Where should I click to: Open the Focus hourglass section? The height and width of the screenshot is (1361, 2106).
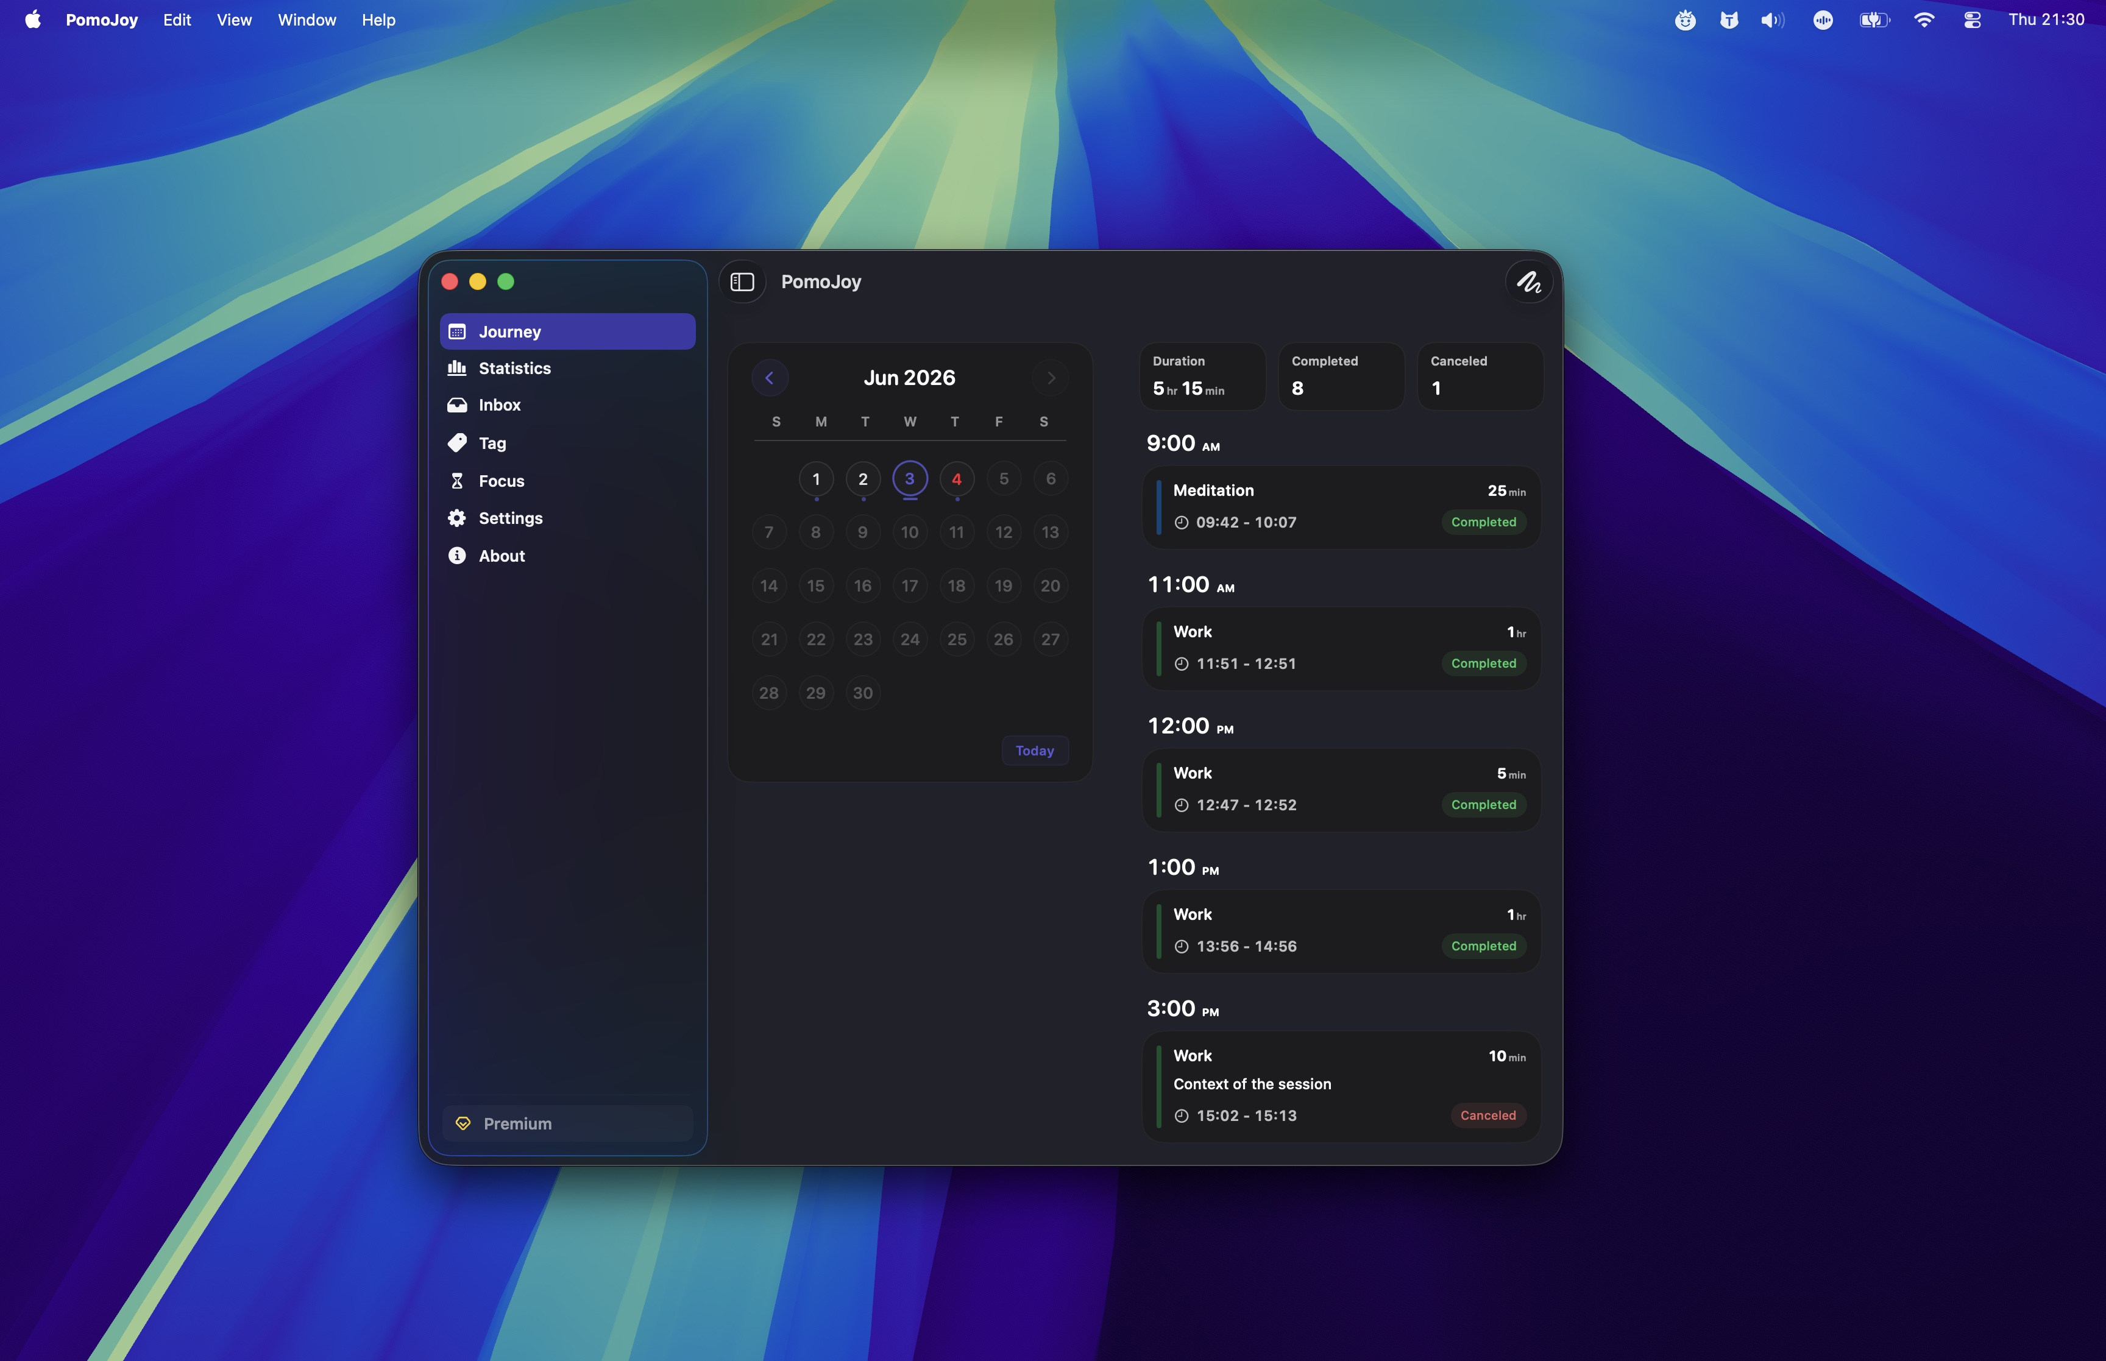(x=567, y=481)
